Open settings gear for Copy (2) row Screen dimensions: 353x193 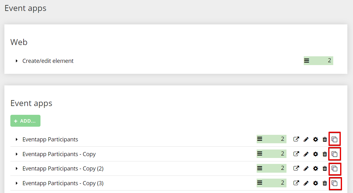click(x=316, y=169)
